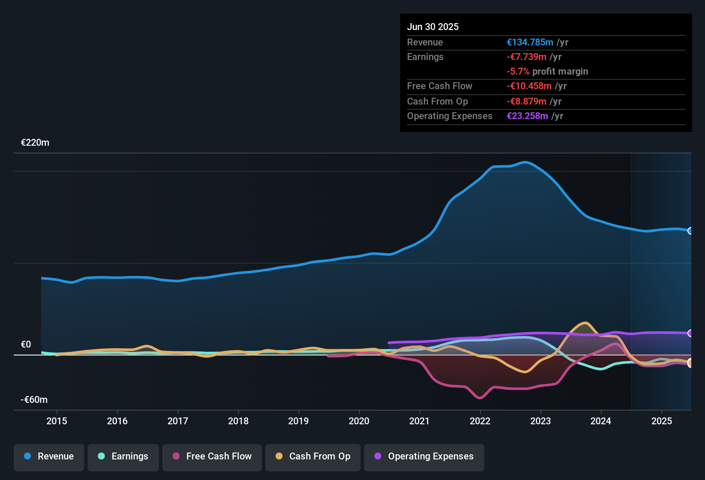This screenshot has height=480, width=705.
Task: Click the Jun 30 2025 tooltip date
Action: tap(433, 27)
